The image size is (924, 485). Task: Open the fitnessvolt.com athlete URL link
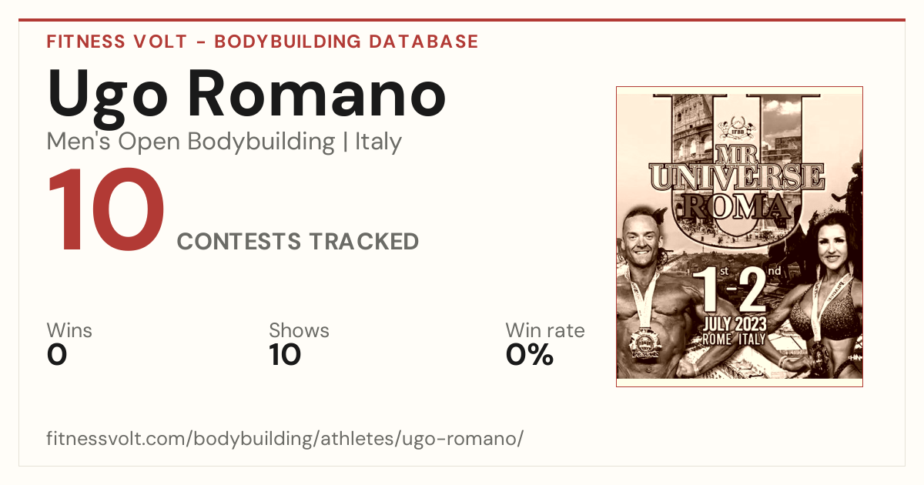coord(285,439)
